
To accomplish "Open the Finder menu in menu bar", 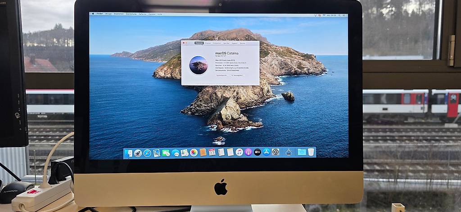I will tap(99, 14).
